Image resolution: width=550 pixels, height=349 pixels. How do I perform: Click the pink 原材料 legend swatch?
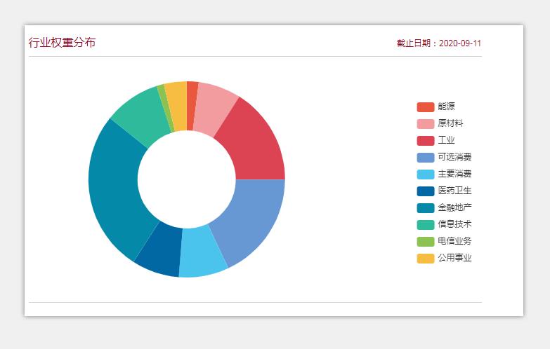pyautogui.click(x=425, y=123)
